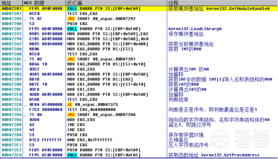This screenshot has width=278, height=159.
Task: Select the CALL instruction for LoadLibraryA
Action: point(104,29)
